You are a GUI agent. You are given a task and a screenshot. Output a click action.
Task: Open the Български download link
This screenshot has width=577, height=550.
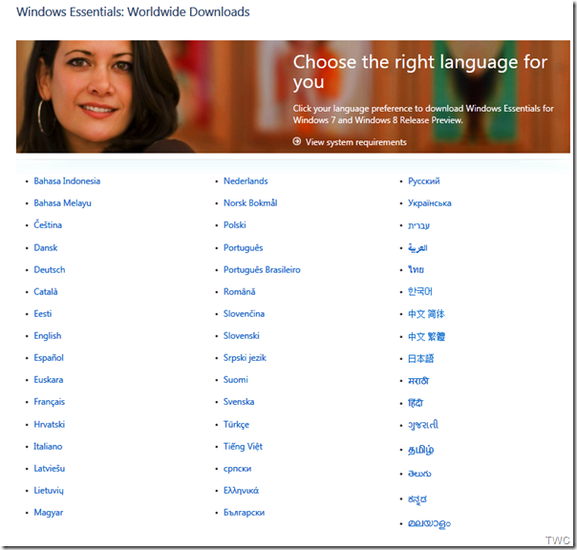[x=244, y=513]
